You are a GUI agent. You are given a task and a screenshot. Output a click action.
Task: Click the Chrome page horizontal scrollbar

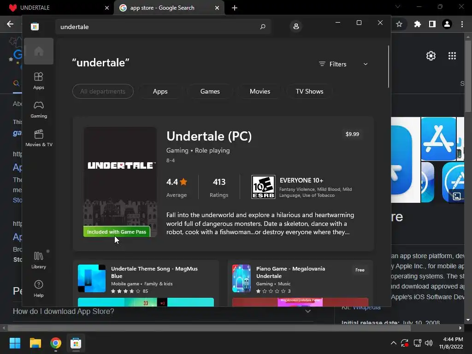point(209,328)
